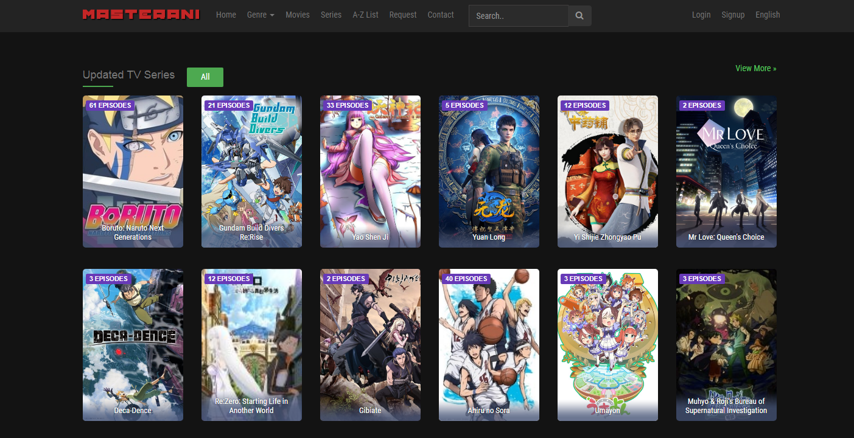This screenshot has height=438, width=854.
Task: Open the English language selector
Action: [x=768, y=15]
